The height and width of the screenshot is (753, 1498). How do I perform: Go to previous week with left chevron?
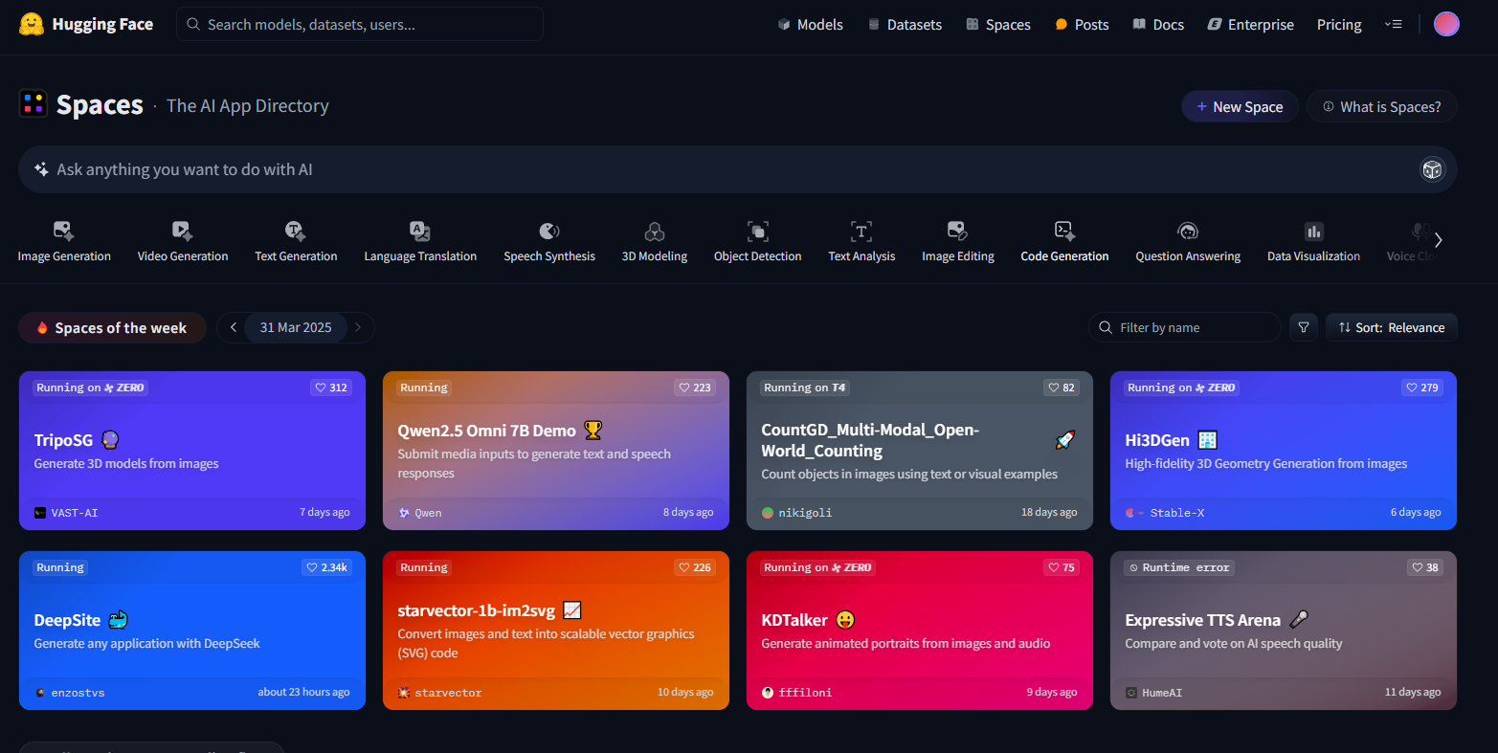pyautogui.click(x=234, y=327)
